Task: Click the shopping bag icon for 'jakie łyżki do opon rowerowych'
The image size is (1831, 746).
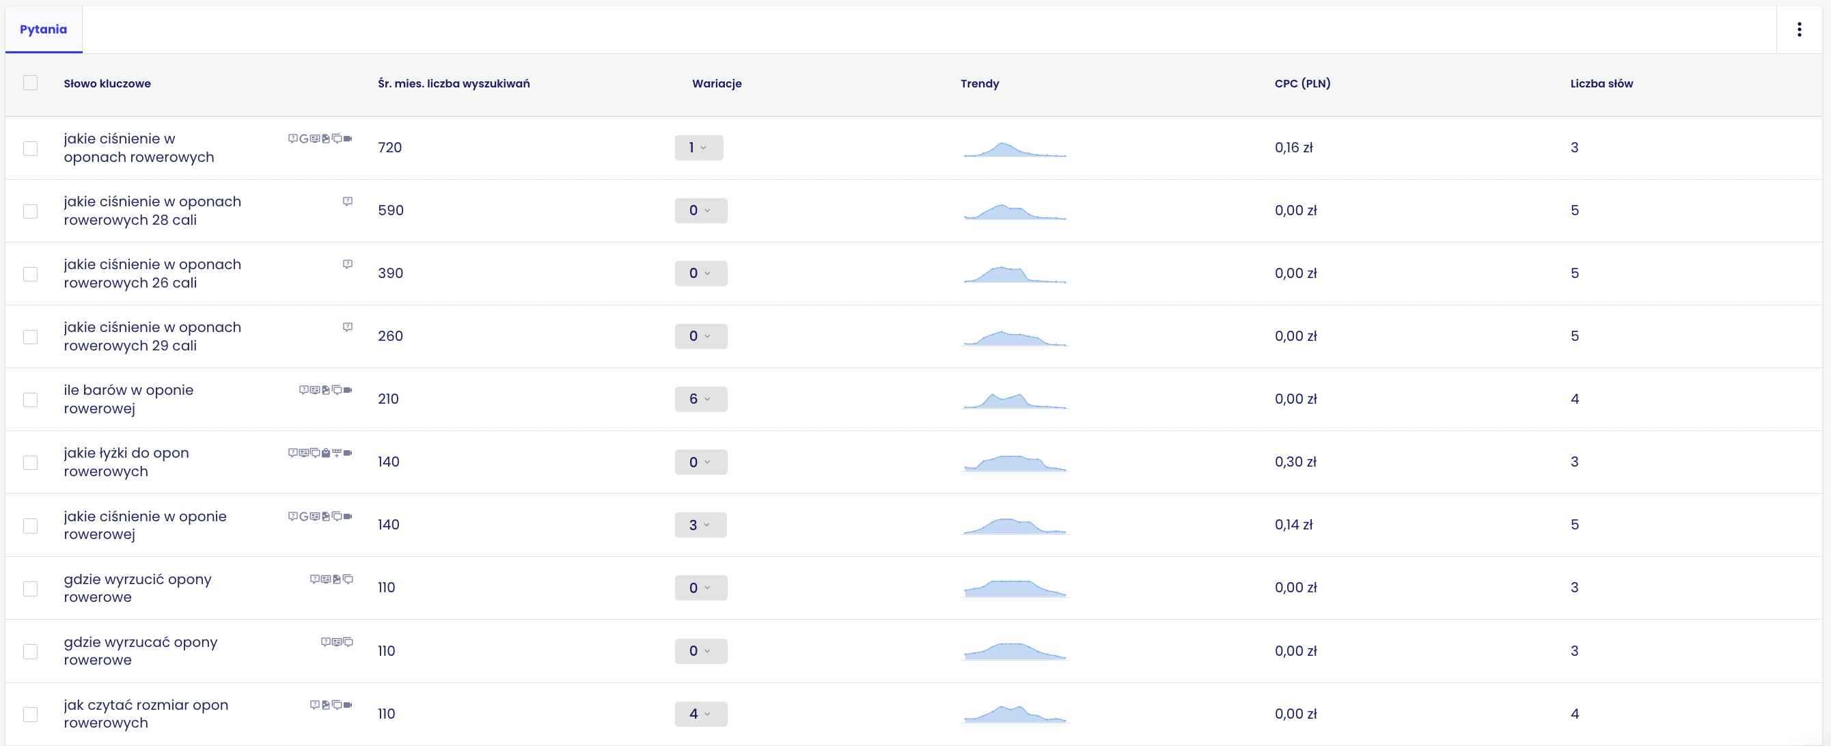Action: click(x=327, y=452)
